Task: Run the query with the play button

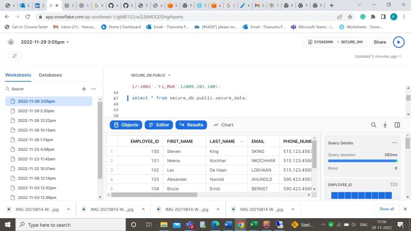Action: coord(398,42)
